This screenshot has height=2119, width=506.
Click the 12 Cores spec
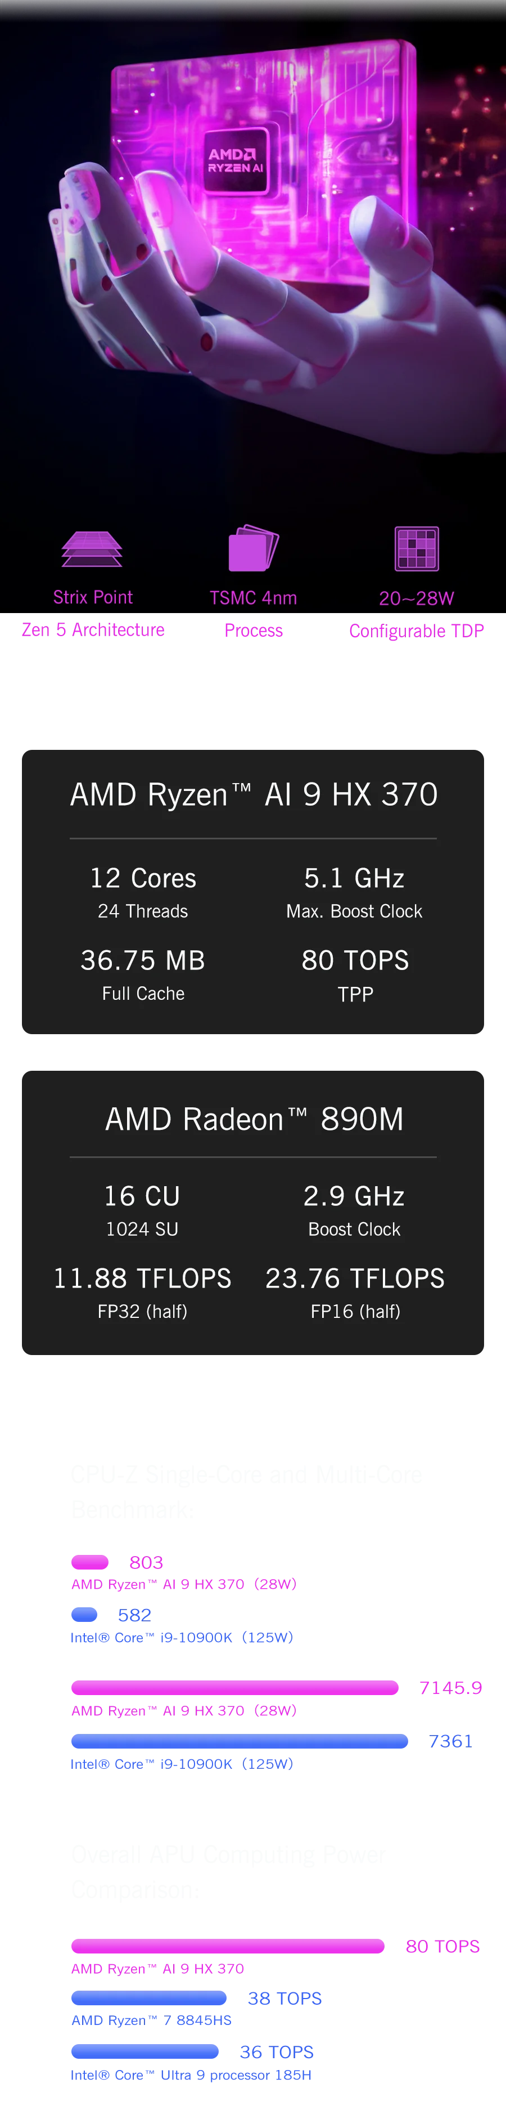tap(143, 879)
